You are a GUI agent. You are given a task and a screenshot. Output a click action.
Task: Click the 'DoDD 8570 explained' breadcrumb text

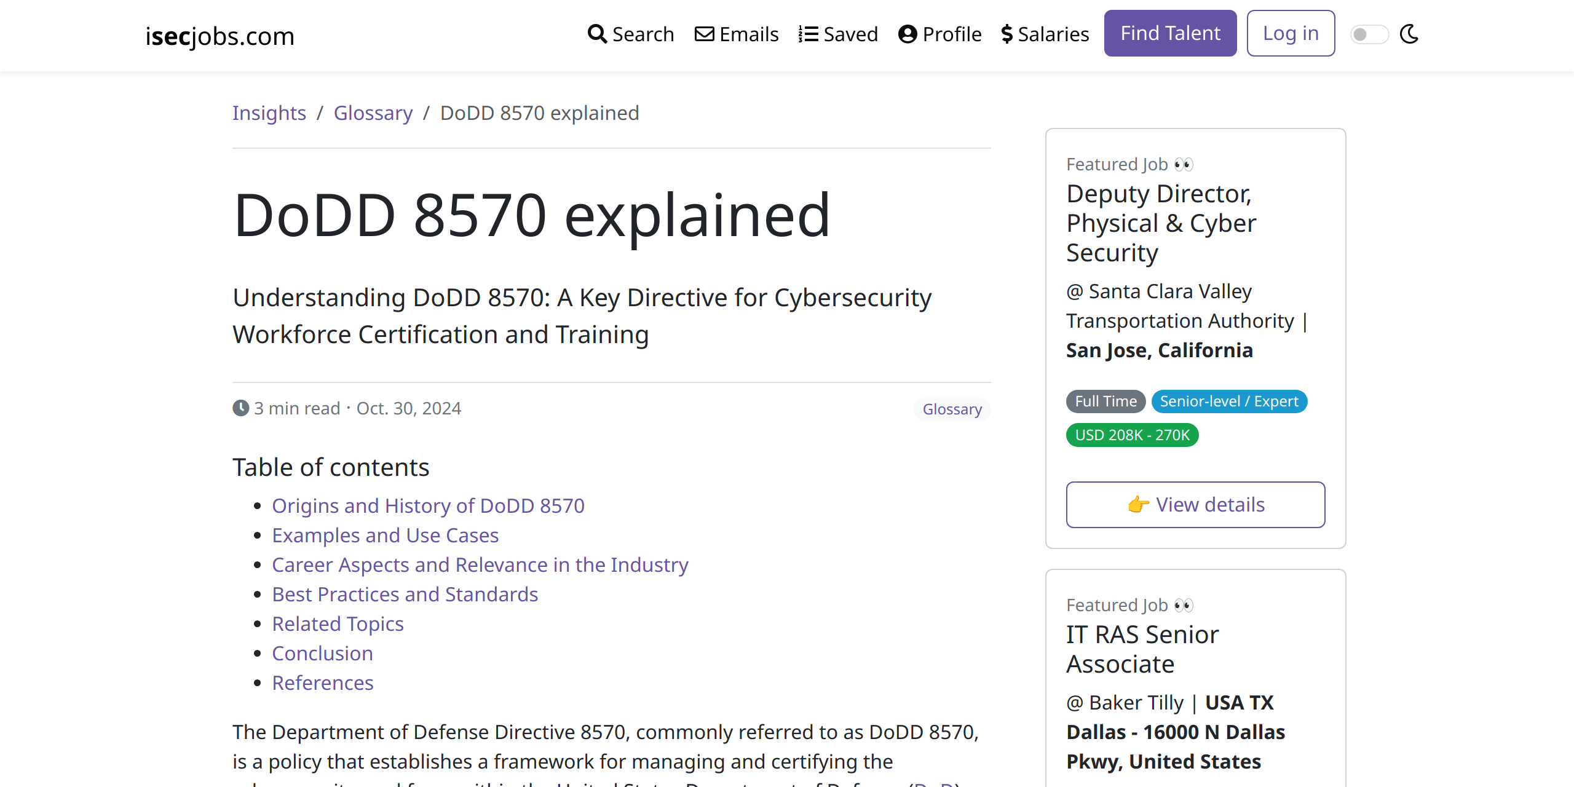pyautogui.click(x=540, y=113)
